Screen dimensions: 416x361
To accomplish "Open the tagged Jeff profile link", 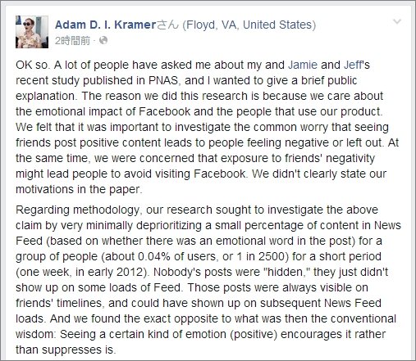I will [353, 65].
